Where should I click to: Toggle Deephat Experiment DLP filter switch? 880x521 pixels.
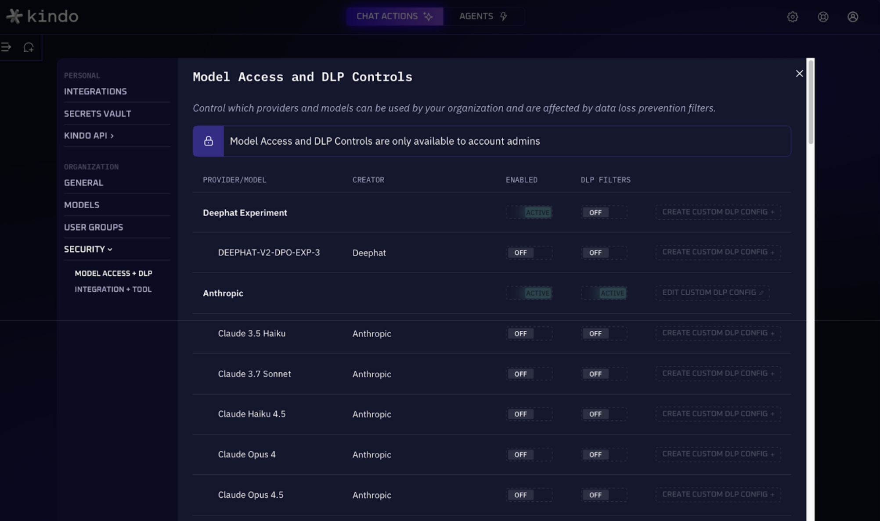(x=604, y=212)
